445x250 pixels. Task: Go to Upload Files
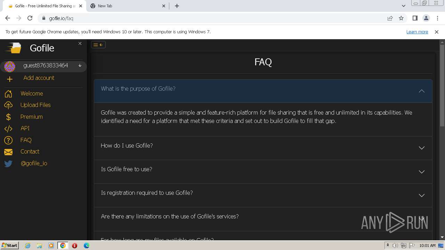[x=35, y=105]
